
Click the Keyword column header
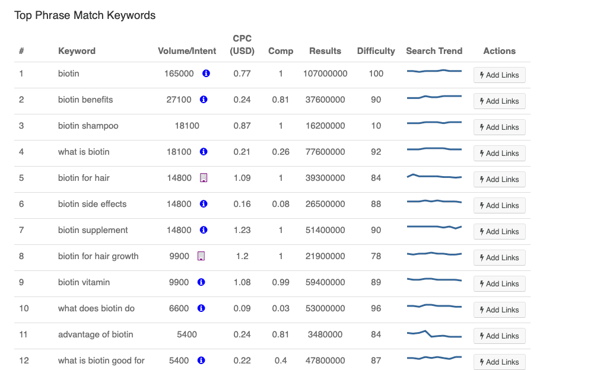(x=77, y=51)
